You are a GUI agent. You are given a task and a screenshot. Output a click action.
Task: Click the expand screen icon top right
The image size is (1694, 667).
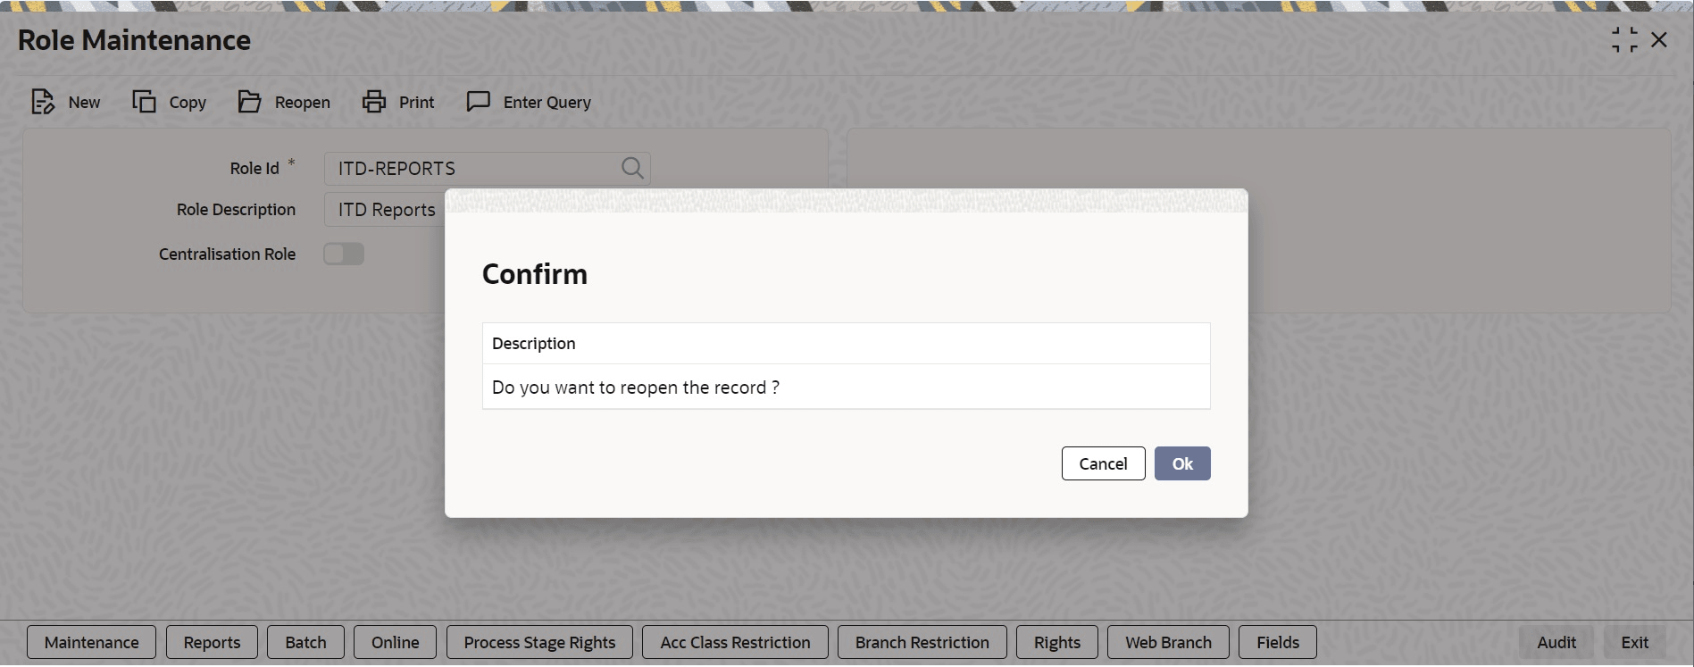click(1623, 39)
